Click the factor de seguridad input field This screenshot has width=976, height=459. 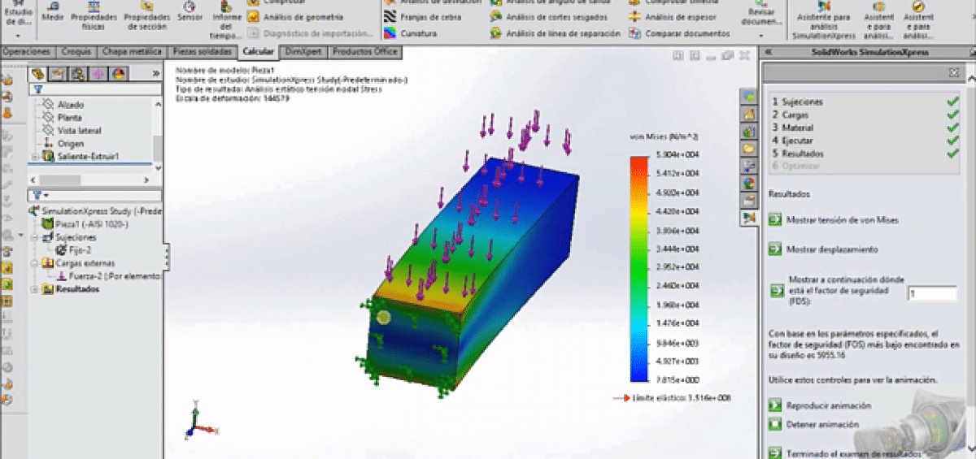932,293
